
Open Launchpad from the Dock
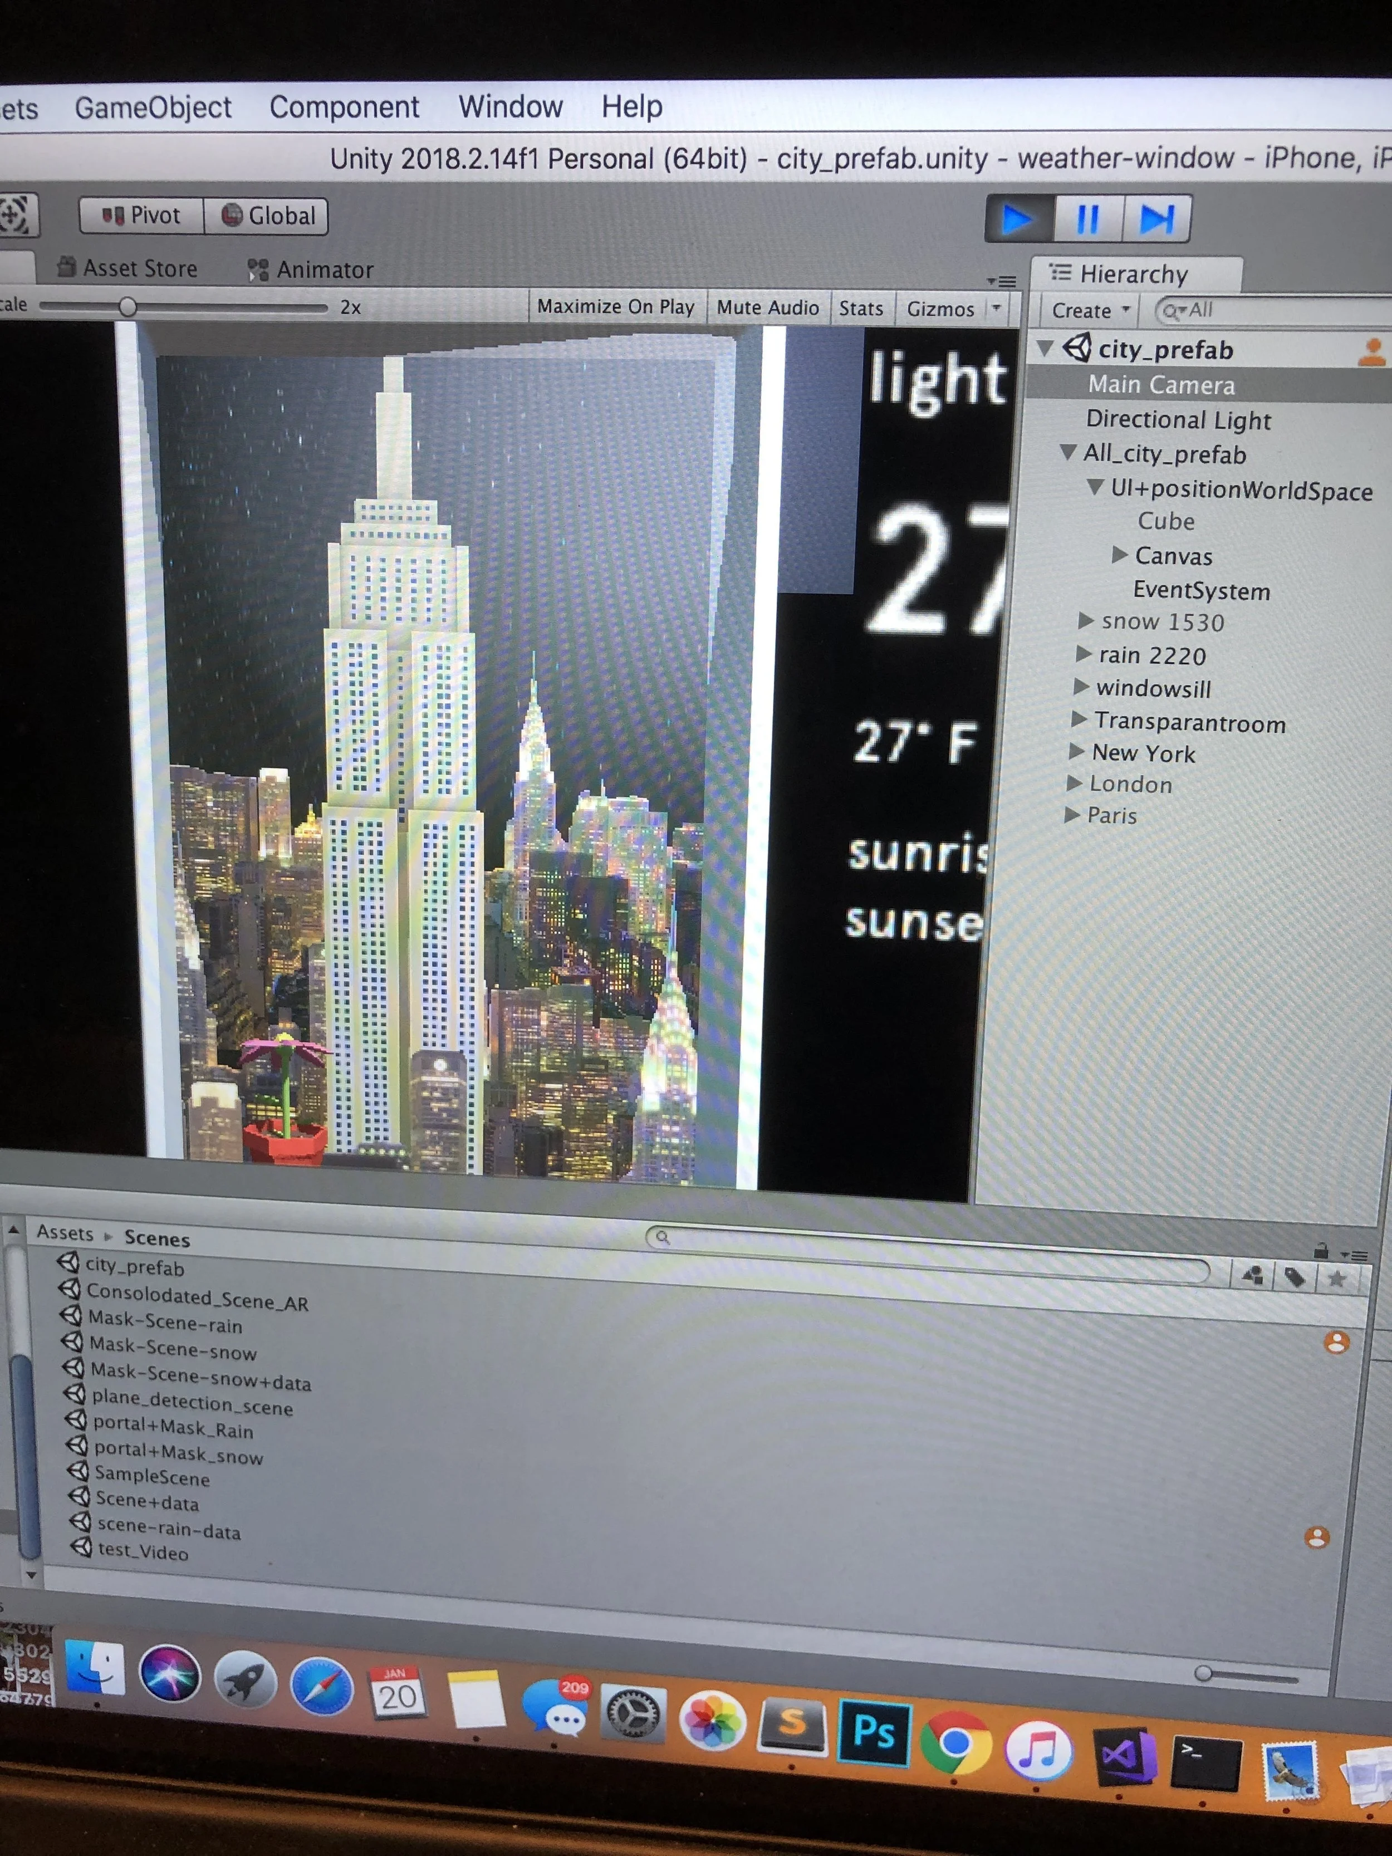[245, 1681]
